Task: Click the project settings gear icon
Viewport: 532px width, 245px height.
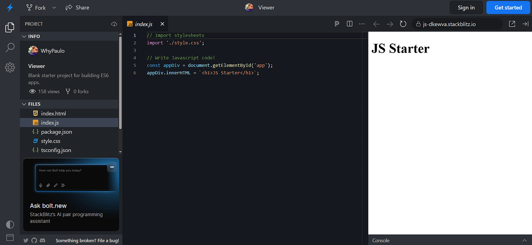Action: (10, 67)
